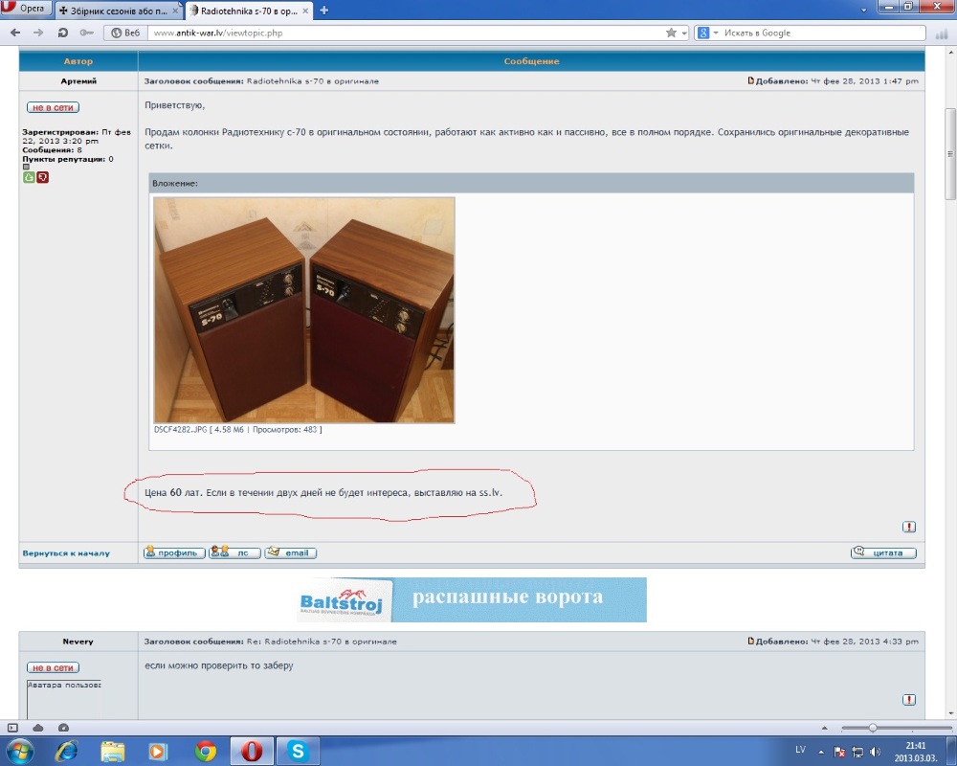Open the speaker photo attachment thumbnail

click(x=304, y=309)
